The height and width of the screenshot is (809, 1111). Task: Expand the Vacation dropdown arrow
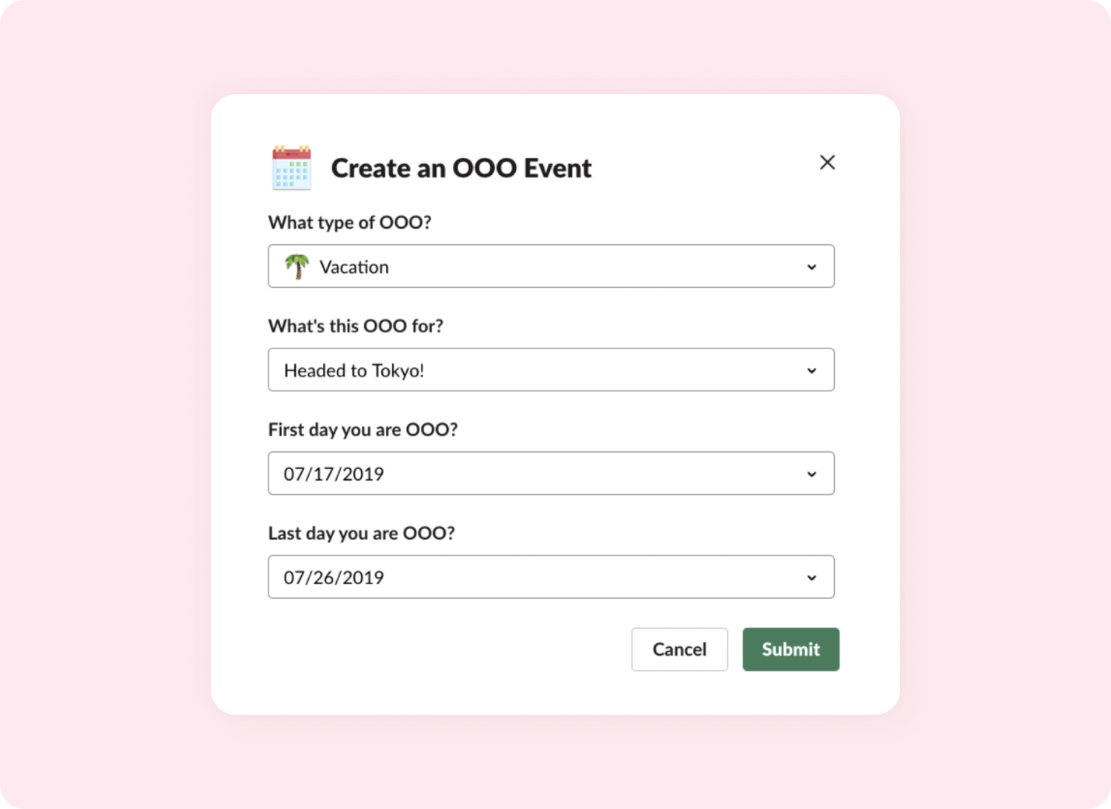tap(811, 267)
